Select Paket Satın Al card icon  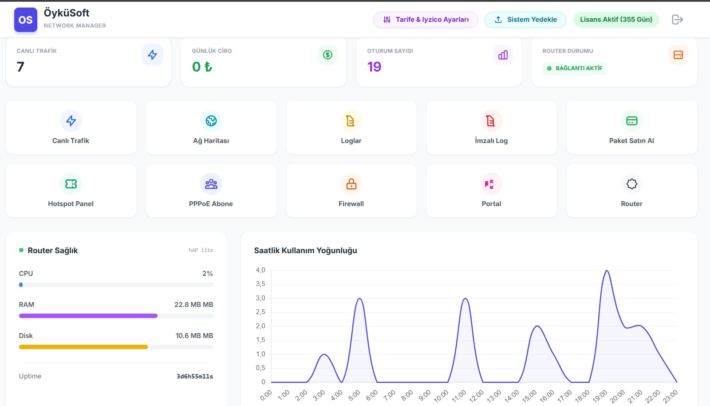coord(631,121)
